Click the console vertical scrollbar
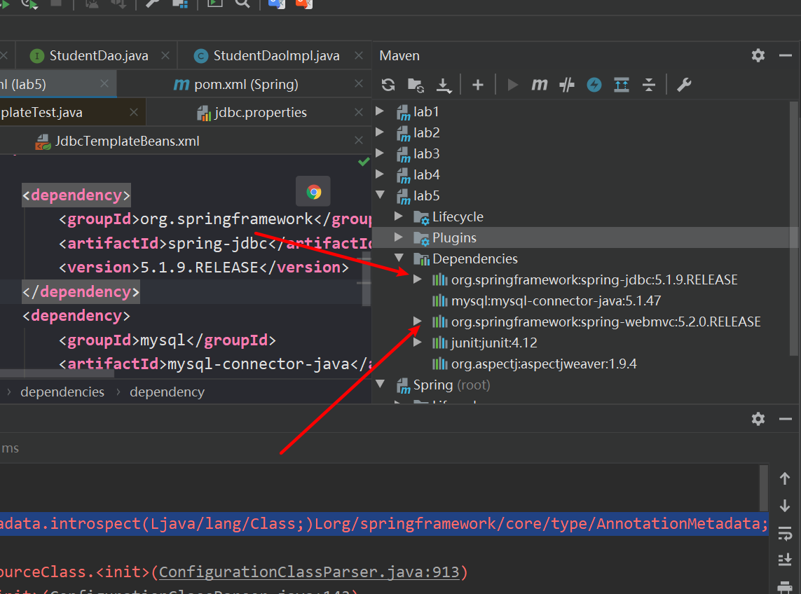Image resolution: width=801 pixels, height=594 pixels. pos(765,487)
